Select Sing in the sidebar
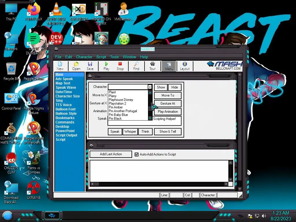Screen dimensions: 296x222 [x=59, y=101]
